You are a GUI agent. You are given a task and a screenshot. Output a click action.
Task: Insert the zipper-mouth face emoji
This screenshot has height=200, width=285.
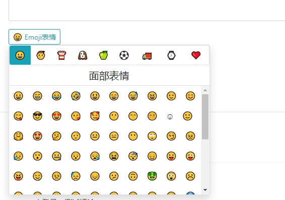[x=56, y=156]
